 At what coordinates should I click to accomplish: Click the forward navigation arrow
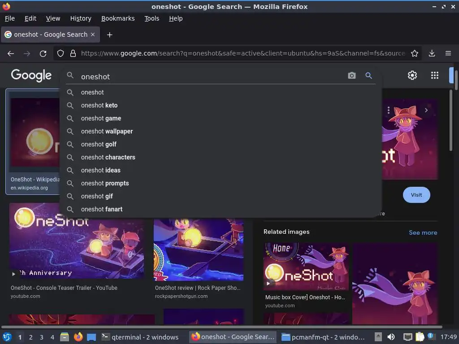[26, 54]
